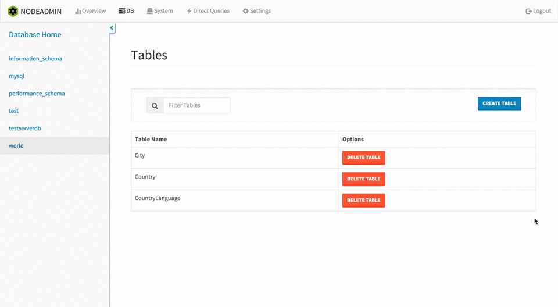
Task: Click the Database Home heading link
Action: 35,35
